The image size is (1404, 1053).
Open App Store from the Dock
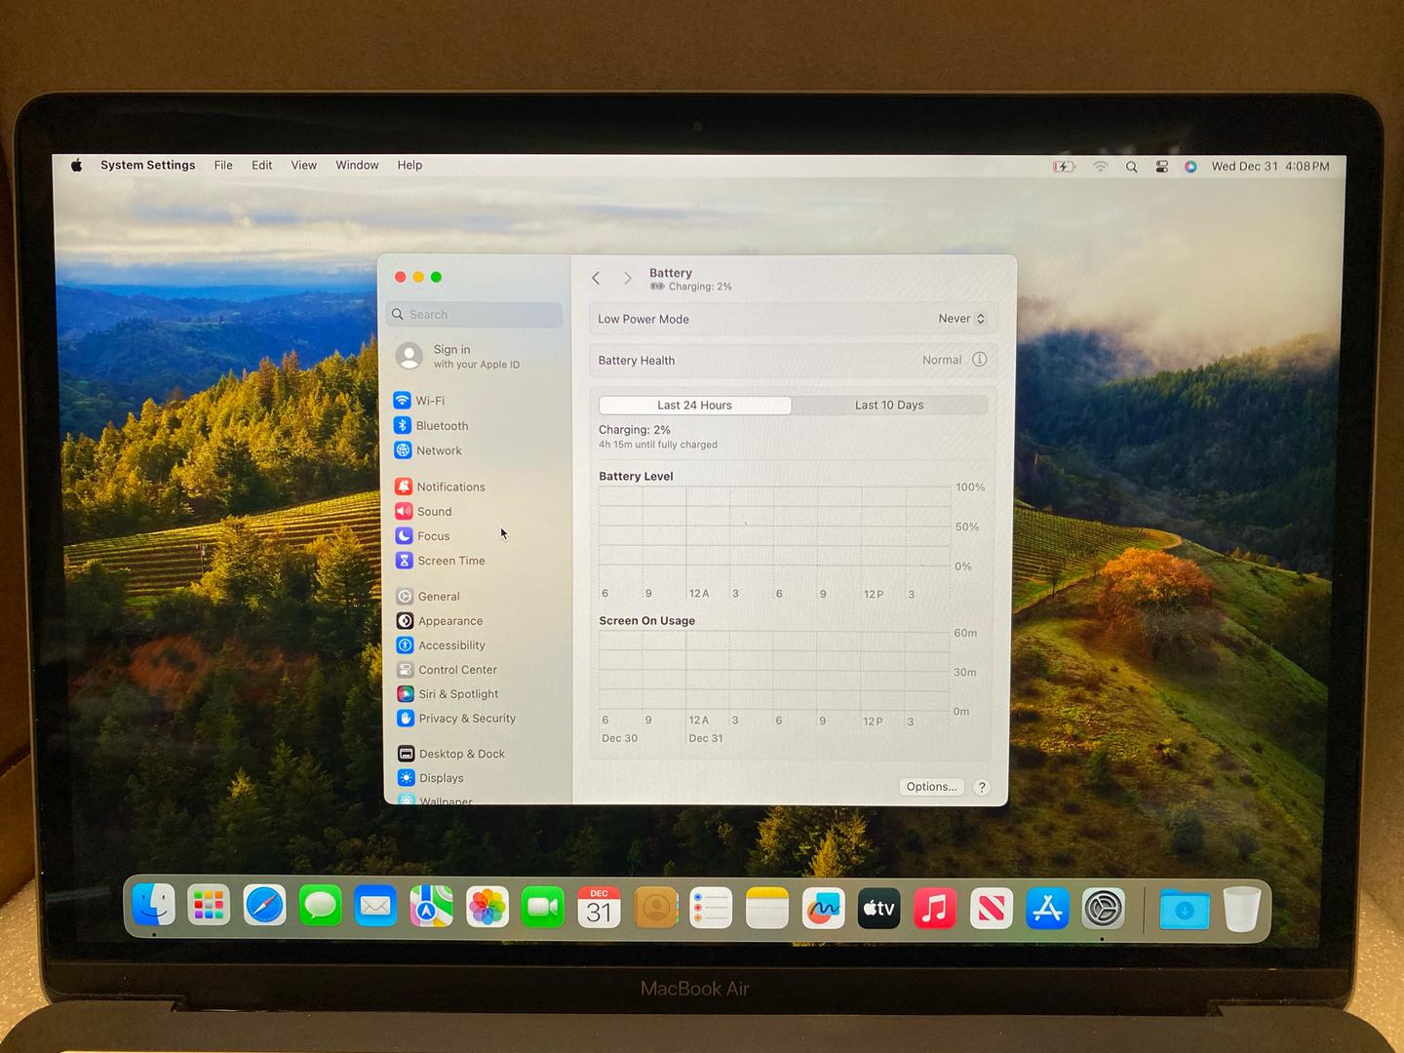pyautogui.click(x=1047, y=909)
